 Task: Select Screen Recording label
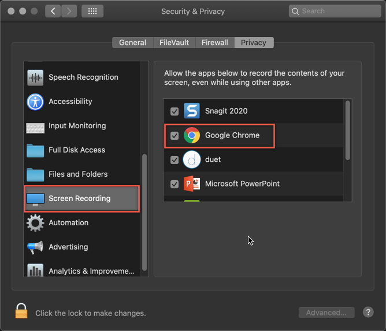coord(80,198)
